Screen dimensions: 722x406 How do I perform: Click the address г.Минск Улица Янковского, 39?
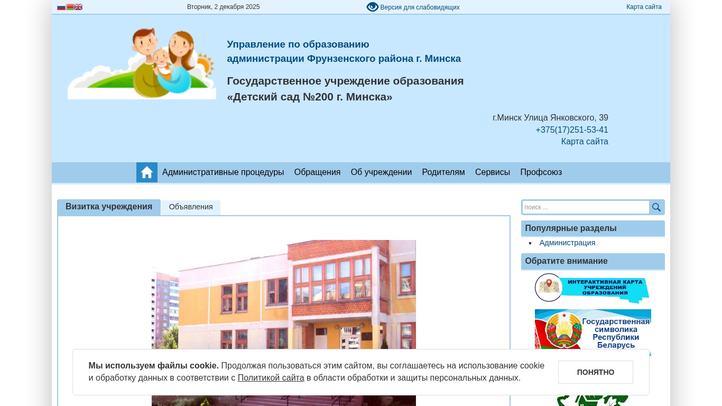tap(550, 118)
